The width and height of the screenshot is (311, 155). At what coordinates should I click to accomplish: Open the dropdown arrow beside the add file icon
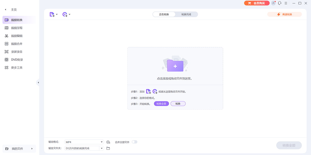pyautogui.click(x=57, y=14)
